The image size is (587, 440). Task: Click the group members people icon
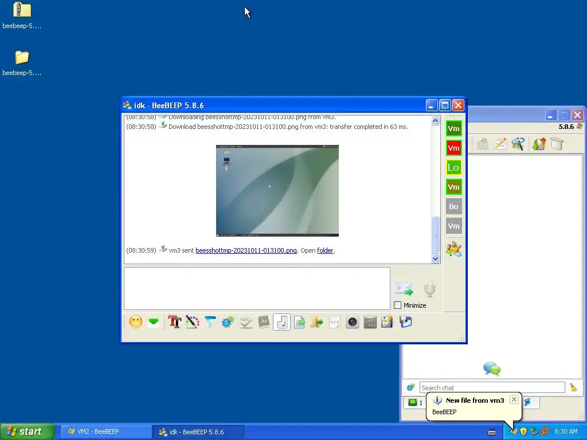coord(454,249)
